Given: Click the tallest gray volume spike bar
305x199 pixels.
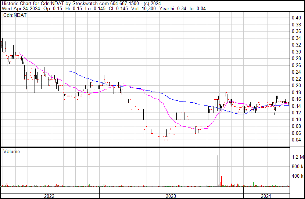Looking at the screenshot, I should [x=217, y=171].
